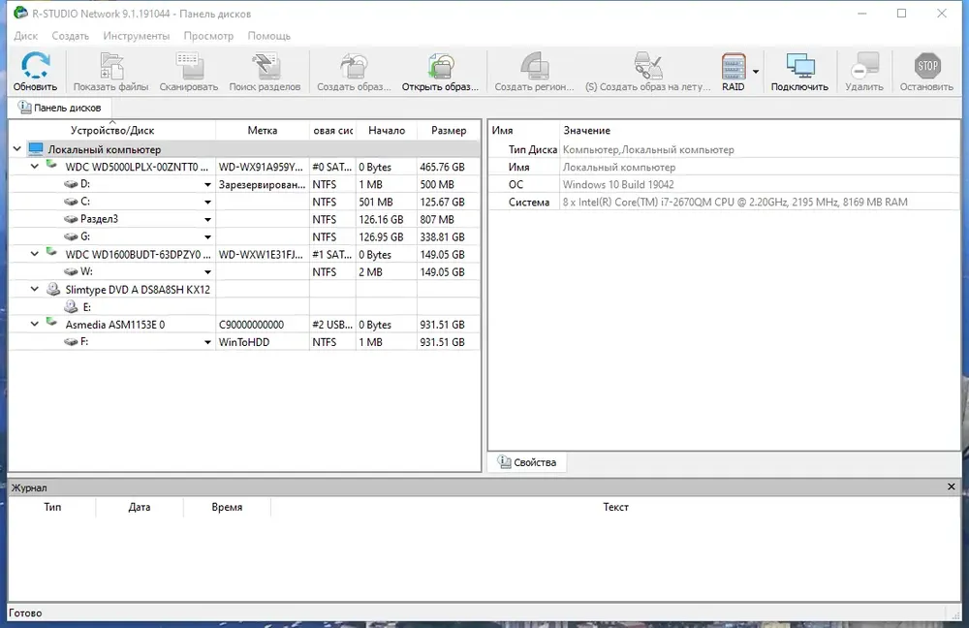Viewport: 969px width, 628px height.
Task: Collapse Локальный компьютер tree node
Action: (17, 149)
